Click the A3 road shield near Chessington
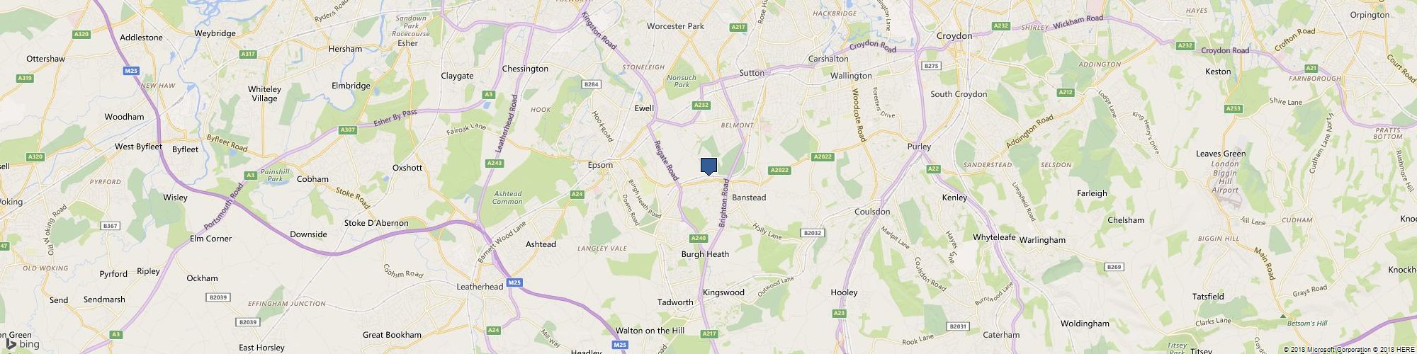The image size is (1417, 354). click(x=488, y=94)
